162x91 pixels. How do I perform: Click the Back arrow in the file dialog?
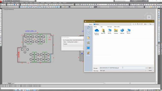(133, 24)
